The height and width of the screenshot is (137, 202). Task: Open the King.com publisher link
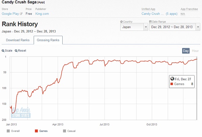point(42,14)
